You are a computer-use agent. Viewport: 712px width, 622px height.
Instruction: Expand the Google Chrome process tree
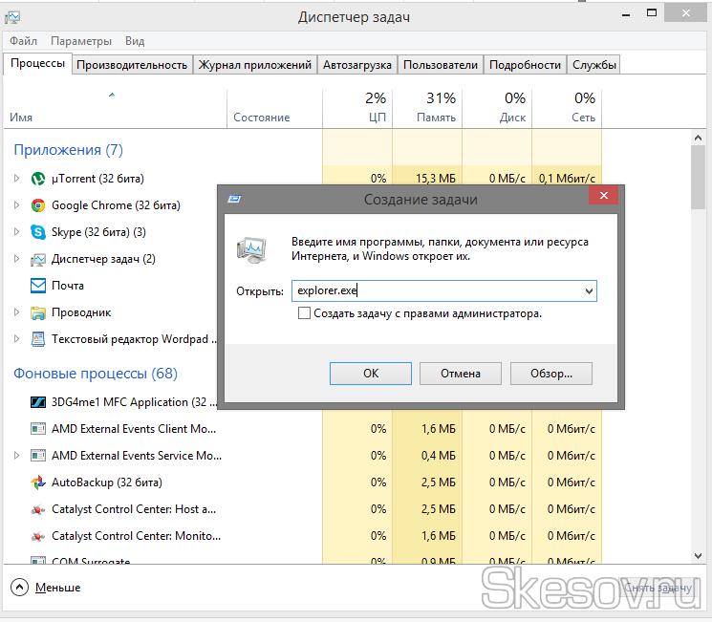(x=16, y=205)
